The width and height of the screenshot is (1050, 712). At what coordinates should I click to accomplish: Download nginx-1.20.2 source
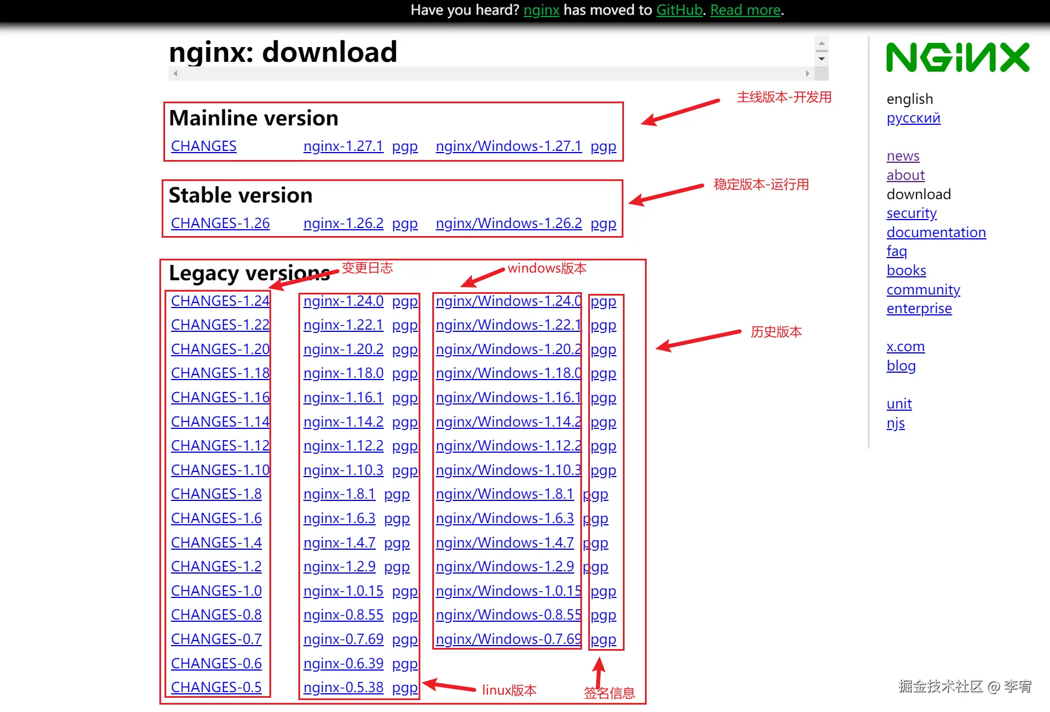[x=343, y=349]
